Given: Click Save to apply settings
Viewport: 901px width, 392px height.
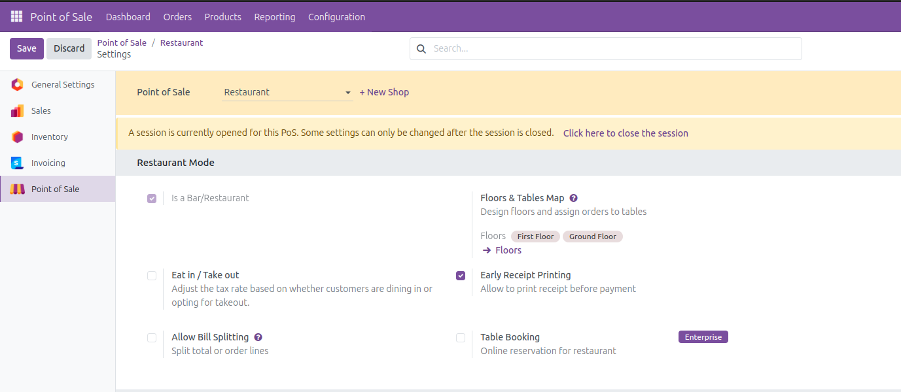Looking at the screenshot, I should click(26, 48).
